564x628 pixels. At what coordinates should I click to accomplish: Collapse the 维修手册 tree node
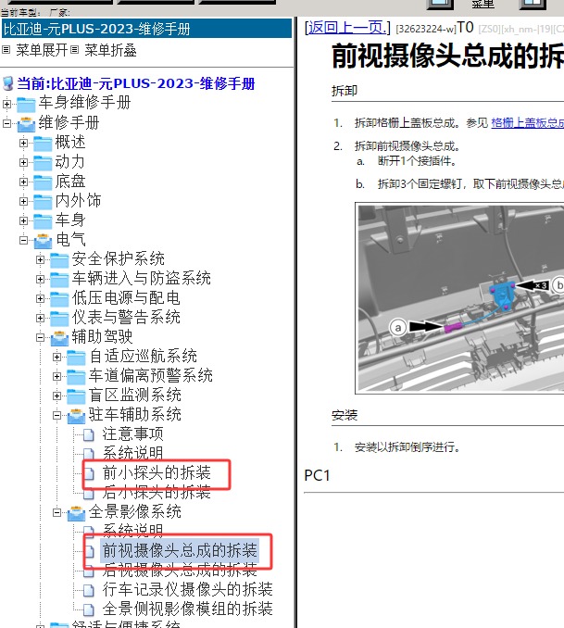pyautogui.click(x=6, y=123)
